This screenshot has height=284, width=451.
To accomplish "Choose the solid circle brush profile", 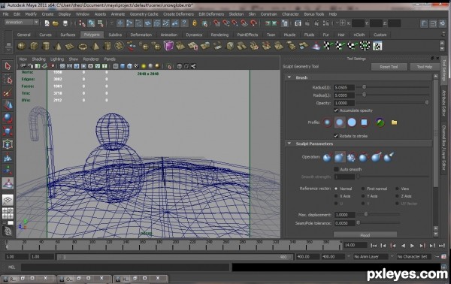I will pyautogui.click(x=352, y=122).
